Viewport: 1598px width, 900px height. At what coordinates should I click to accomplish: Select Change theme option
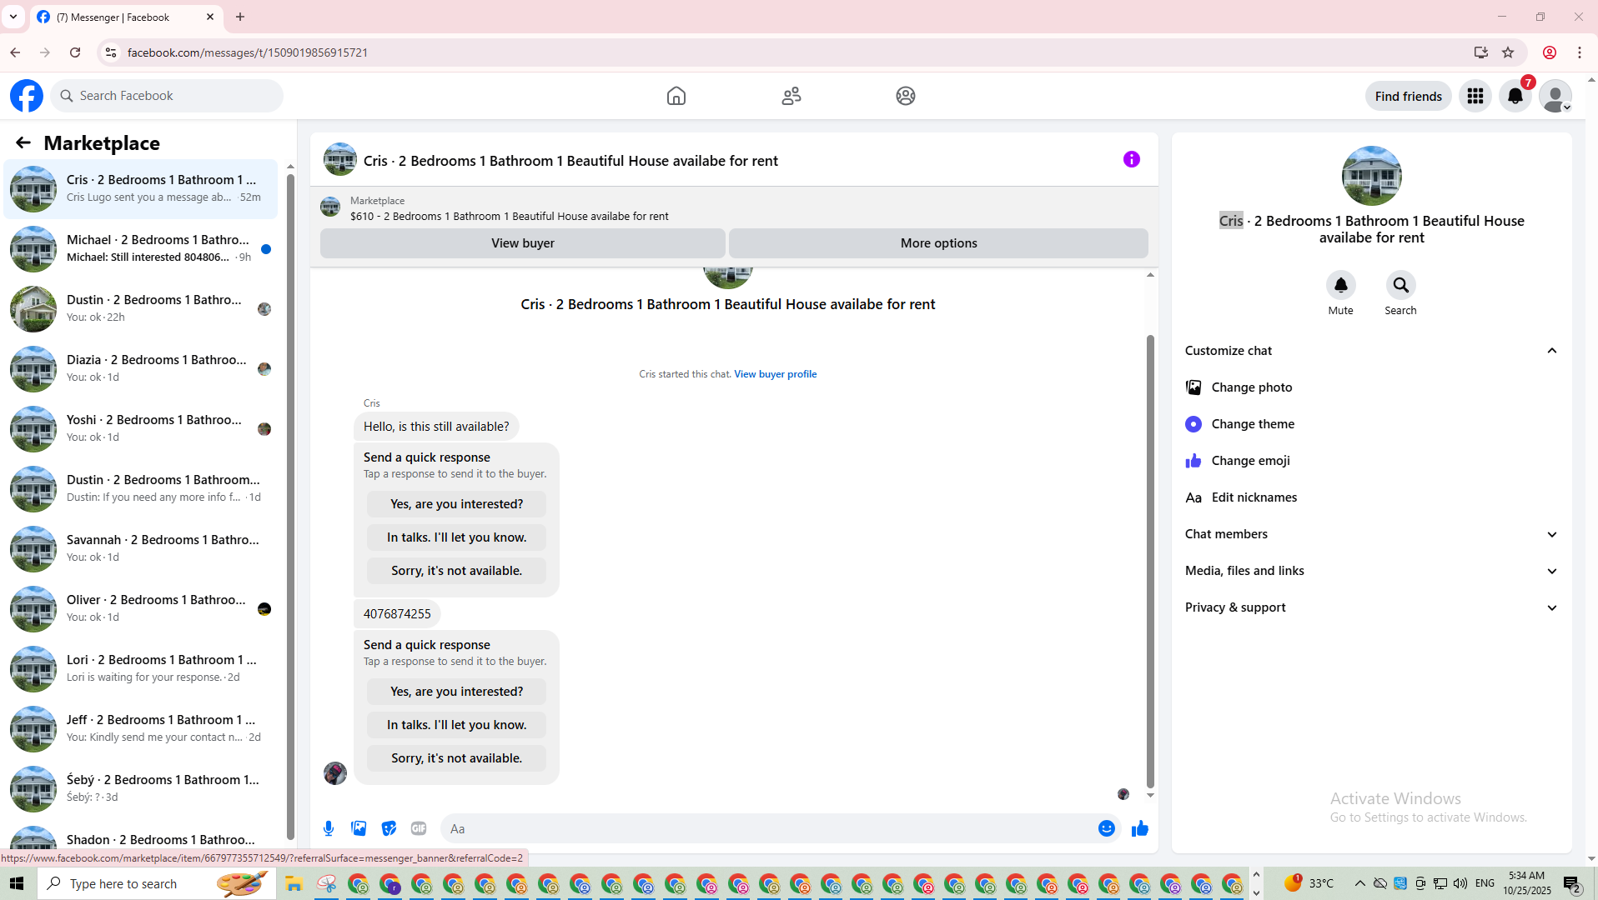pyautogui.click(x=1372, y=424)
